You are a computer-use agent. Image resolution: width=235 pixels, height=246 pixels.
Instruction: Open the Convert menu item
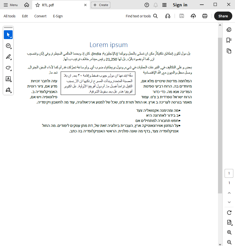click(x=40, y=16)
